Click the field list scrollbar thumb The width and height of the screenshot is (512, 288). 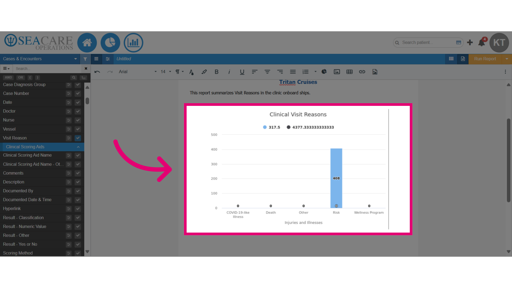point(87,101)
